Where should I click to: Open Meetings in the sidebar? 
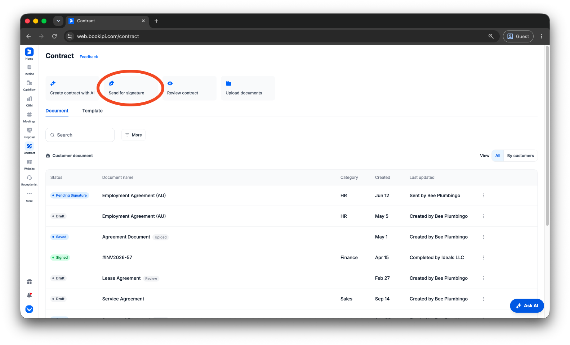click(29, 117)
